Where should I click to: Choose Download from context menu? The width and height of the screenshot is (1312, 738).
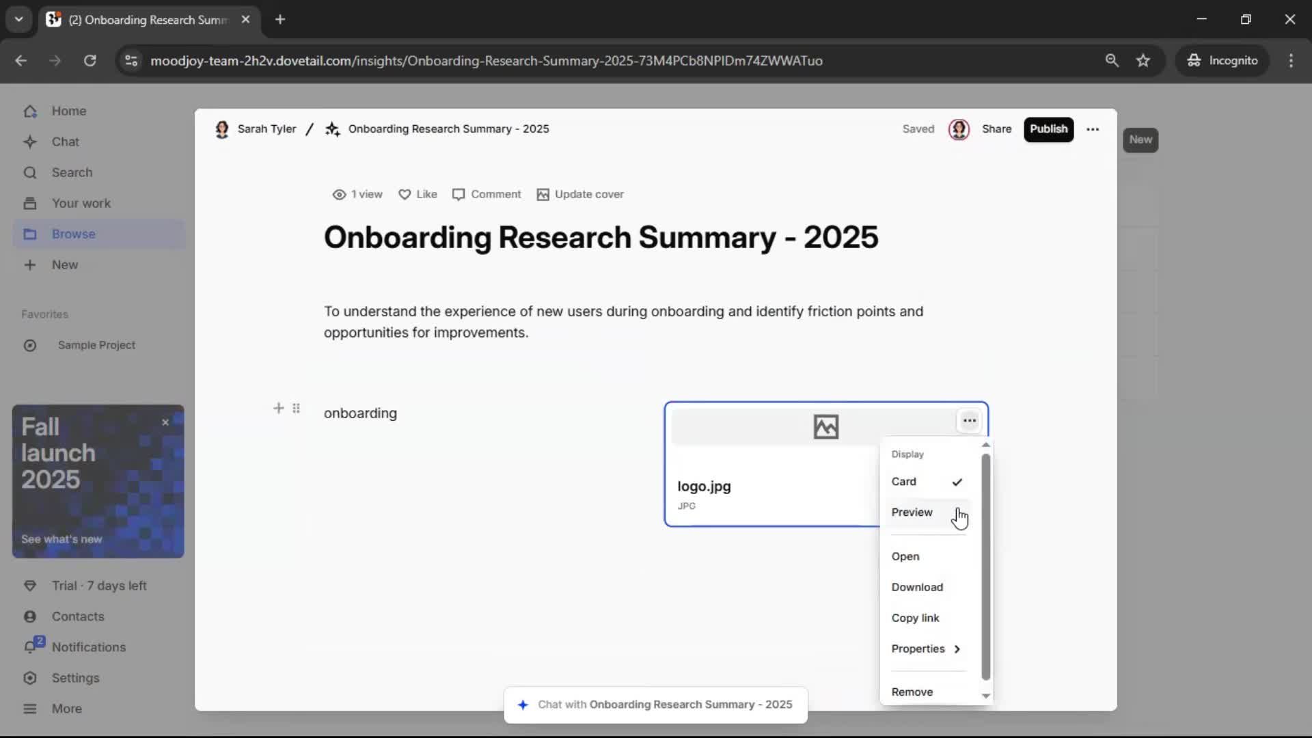click(917, 588)
